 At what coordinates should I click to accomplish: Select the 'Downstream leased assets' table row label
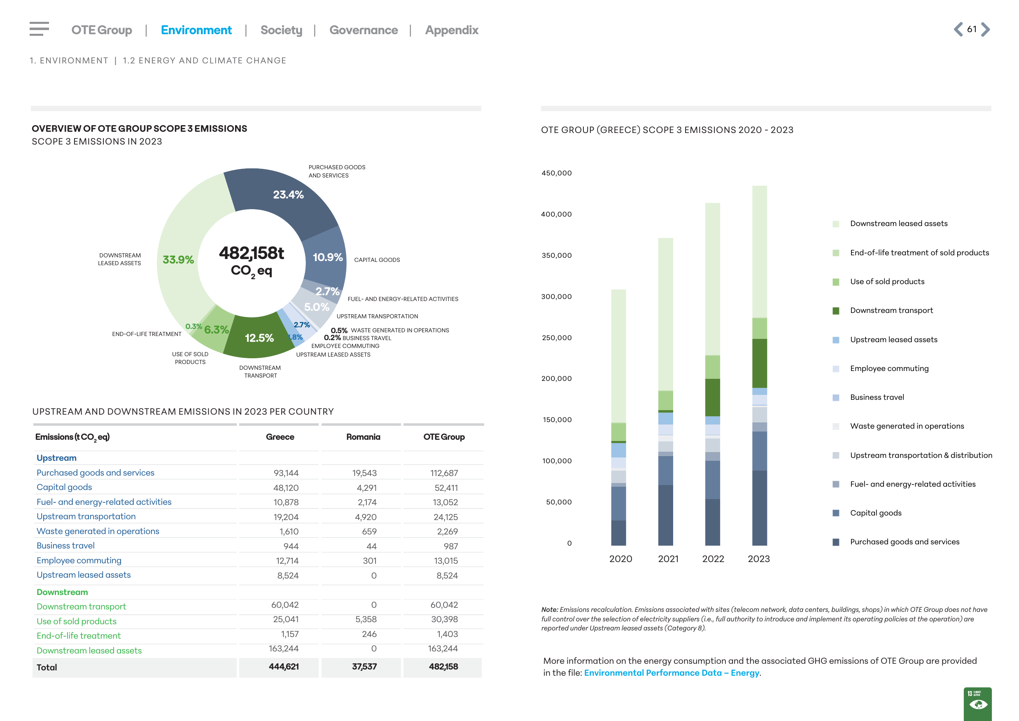89,651
